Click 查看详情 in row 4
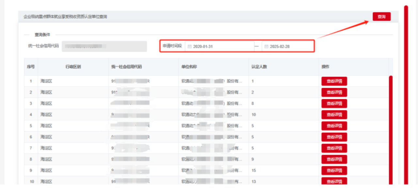418x189 pixels. coord(334,115)
